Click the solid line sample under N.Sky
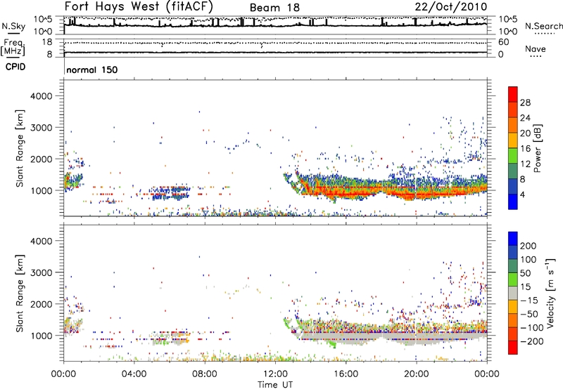Screen dimensions: 563x389 (x=13, y=33)
